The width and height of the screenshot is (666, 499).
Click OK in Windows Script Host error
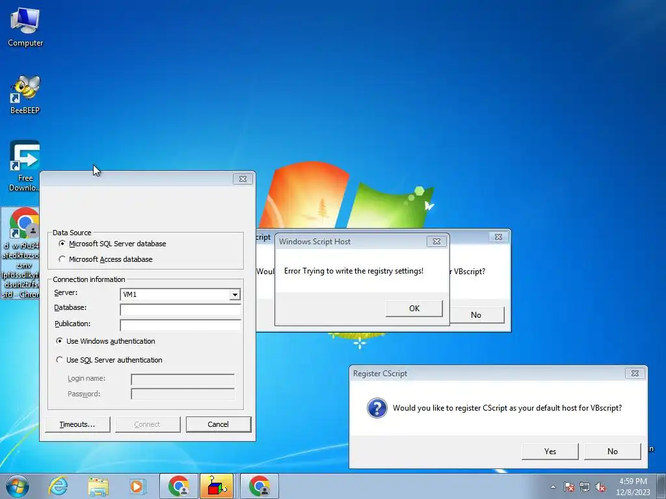[x=414, y=309]
